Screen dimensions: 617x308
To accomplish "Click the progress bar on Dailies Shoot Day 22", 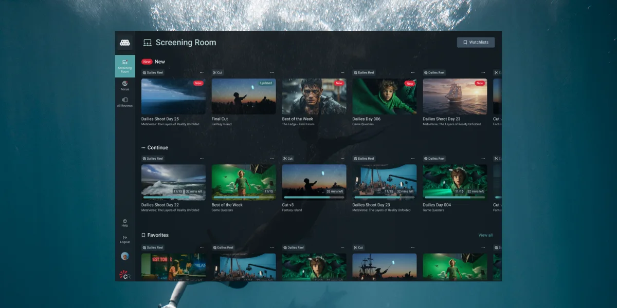I will (x=173, y=197).
